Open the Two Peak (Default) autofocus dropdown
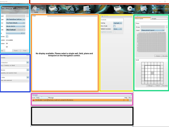169x127 pixels. pyautogui.click(x=15, y=23)
